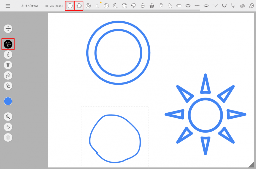Pick the crescent moon with star suggestion
Image resolution: width=256 pixels, height=169 pixels.
click(97, 5)
